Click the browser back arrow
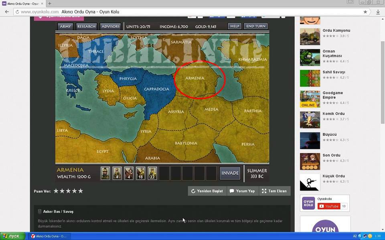The image size is (385, 240). pyautogui.click(x=7, y=12)
